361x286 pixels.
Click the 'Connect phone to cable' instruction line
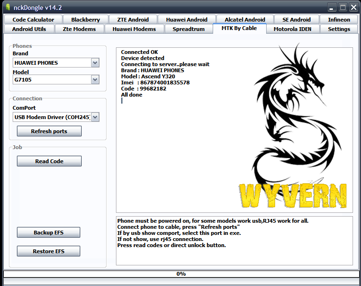click(178, 227)
